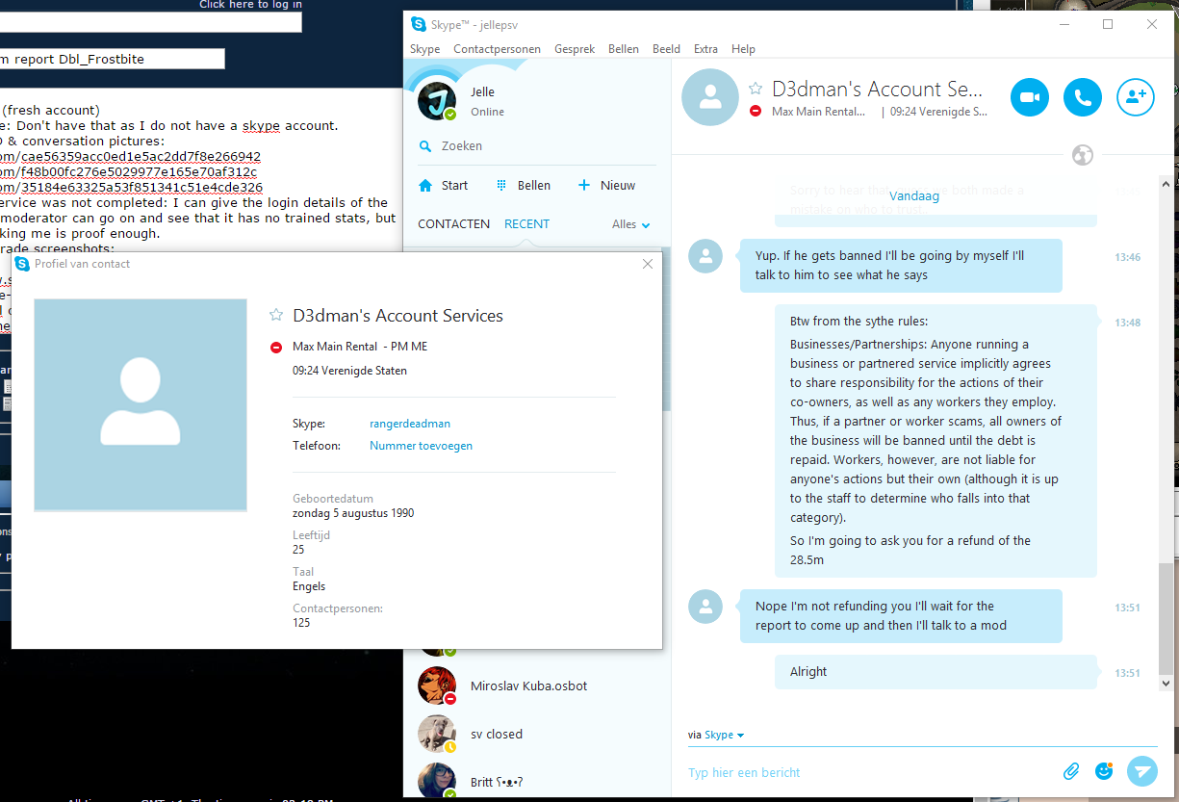The height and width of the screenshot is (802, 1179).
Task: Open the Skype menu
Action: 424,49
